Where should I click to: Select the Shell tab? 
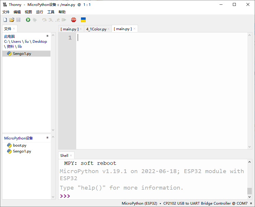coord(64,155)
